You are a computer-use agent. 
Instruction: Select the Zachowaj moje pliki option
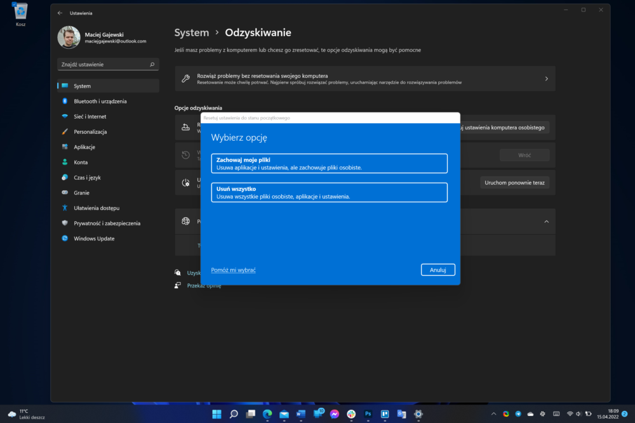coord(329,164)
